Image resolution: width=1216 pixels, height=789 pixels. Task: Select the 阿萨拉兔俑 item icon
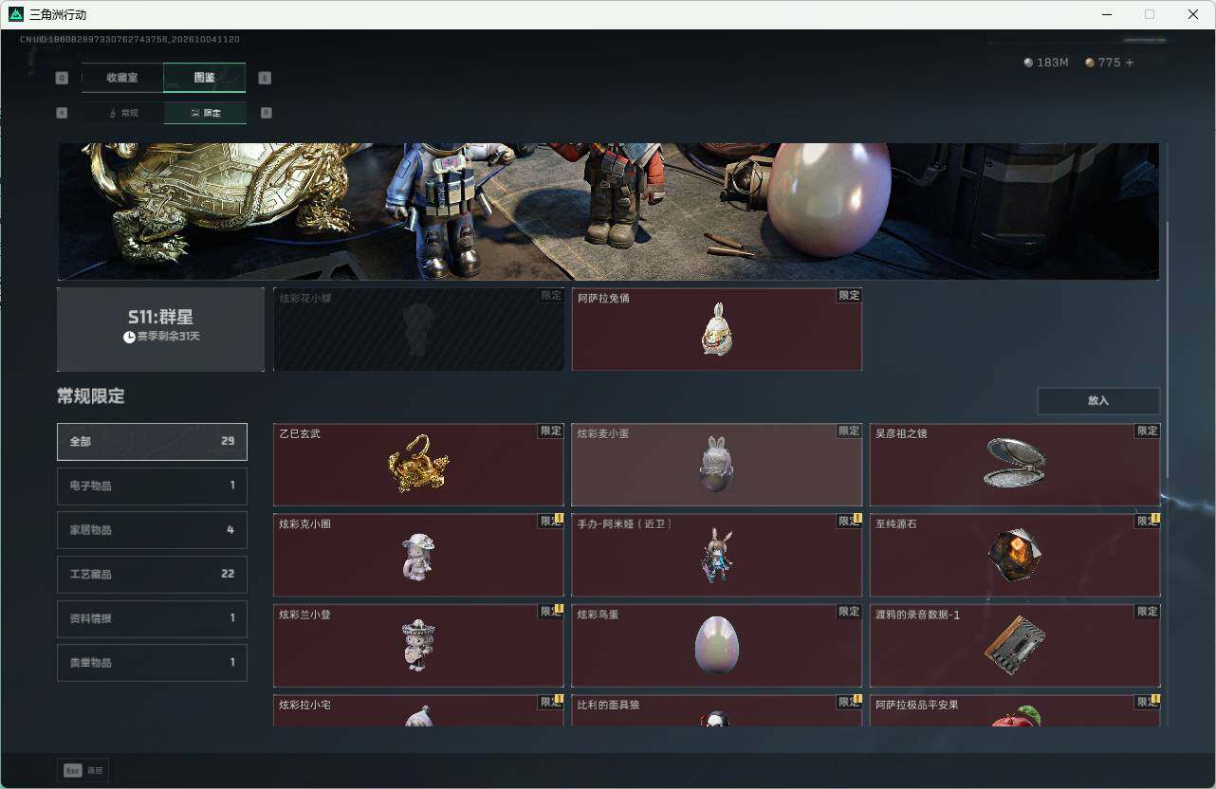[x=717, y=330]
